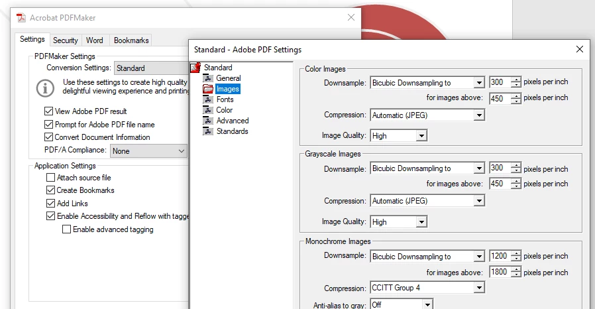Click the Standard root settings icon in tree

(195, 68)
